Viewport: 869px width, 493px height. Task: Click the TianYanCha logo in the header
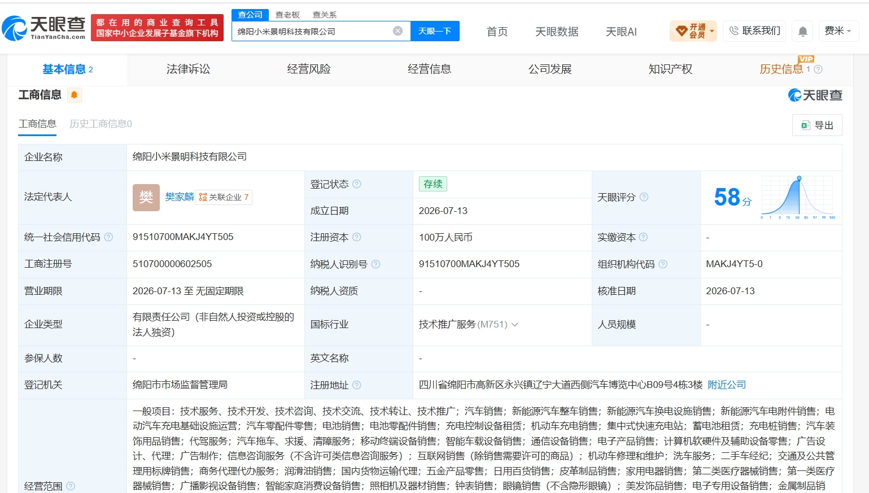point(43,28)
